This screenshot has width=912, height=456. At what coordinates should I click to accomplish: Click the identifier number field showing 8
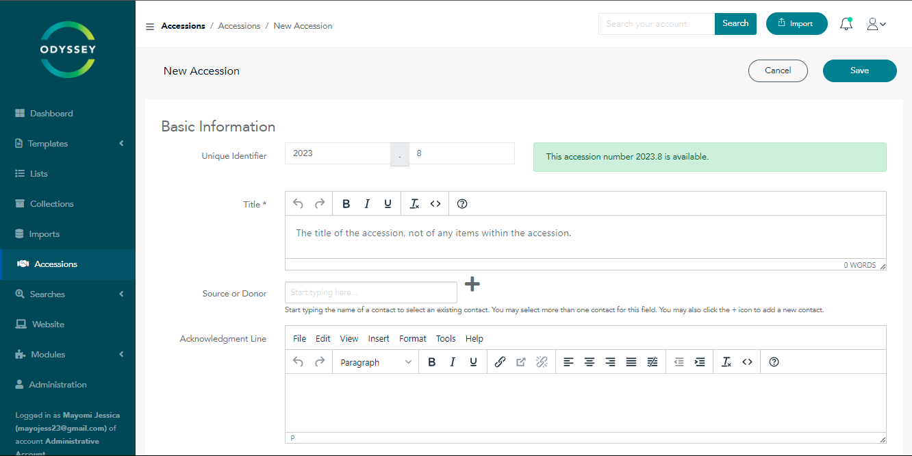tap(461, 153)
